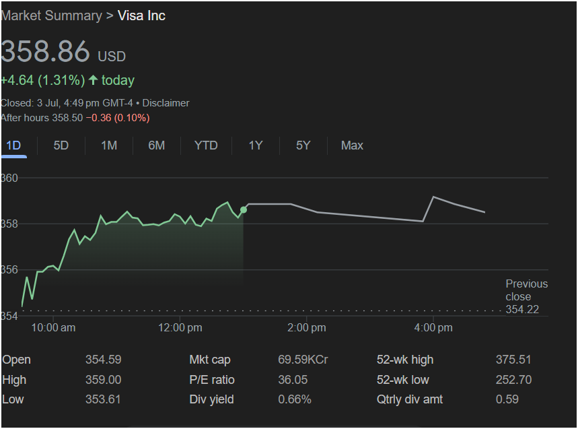Open the Market Summary breadcrumb link

[52, 16]
